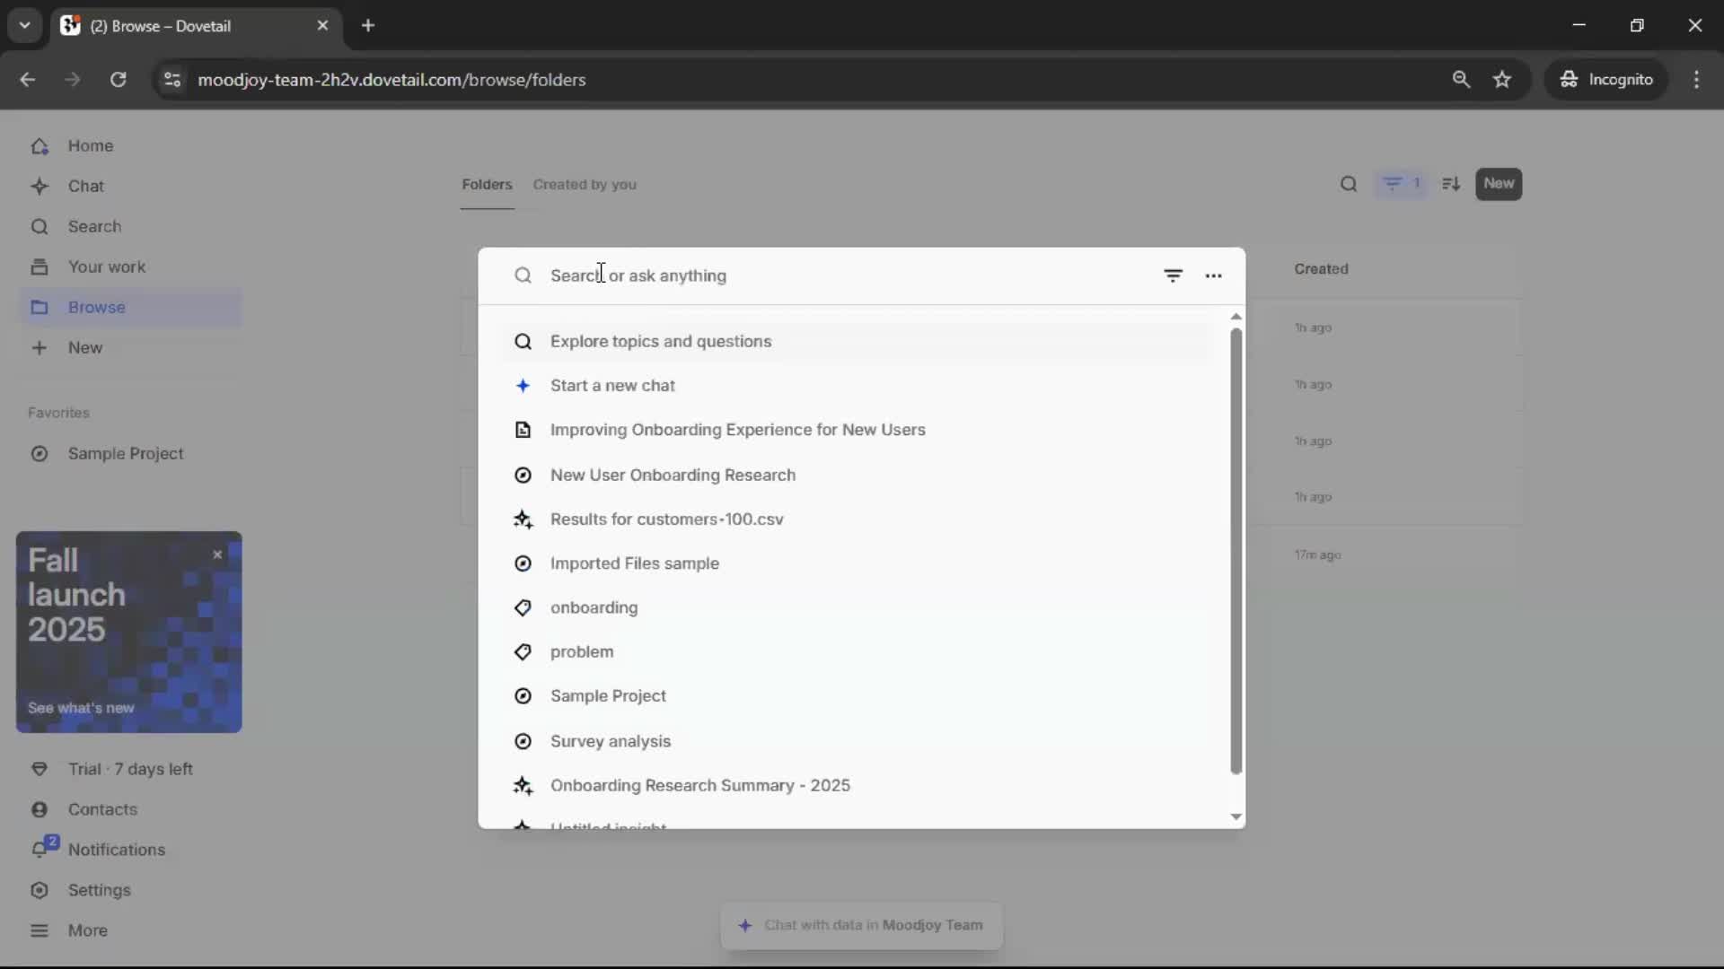
Task: Open the three-dot menu in the search bar
Action: coord(1214,275)
